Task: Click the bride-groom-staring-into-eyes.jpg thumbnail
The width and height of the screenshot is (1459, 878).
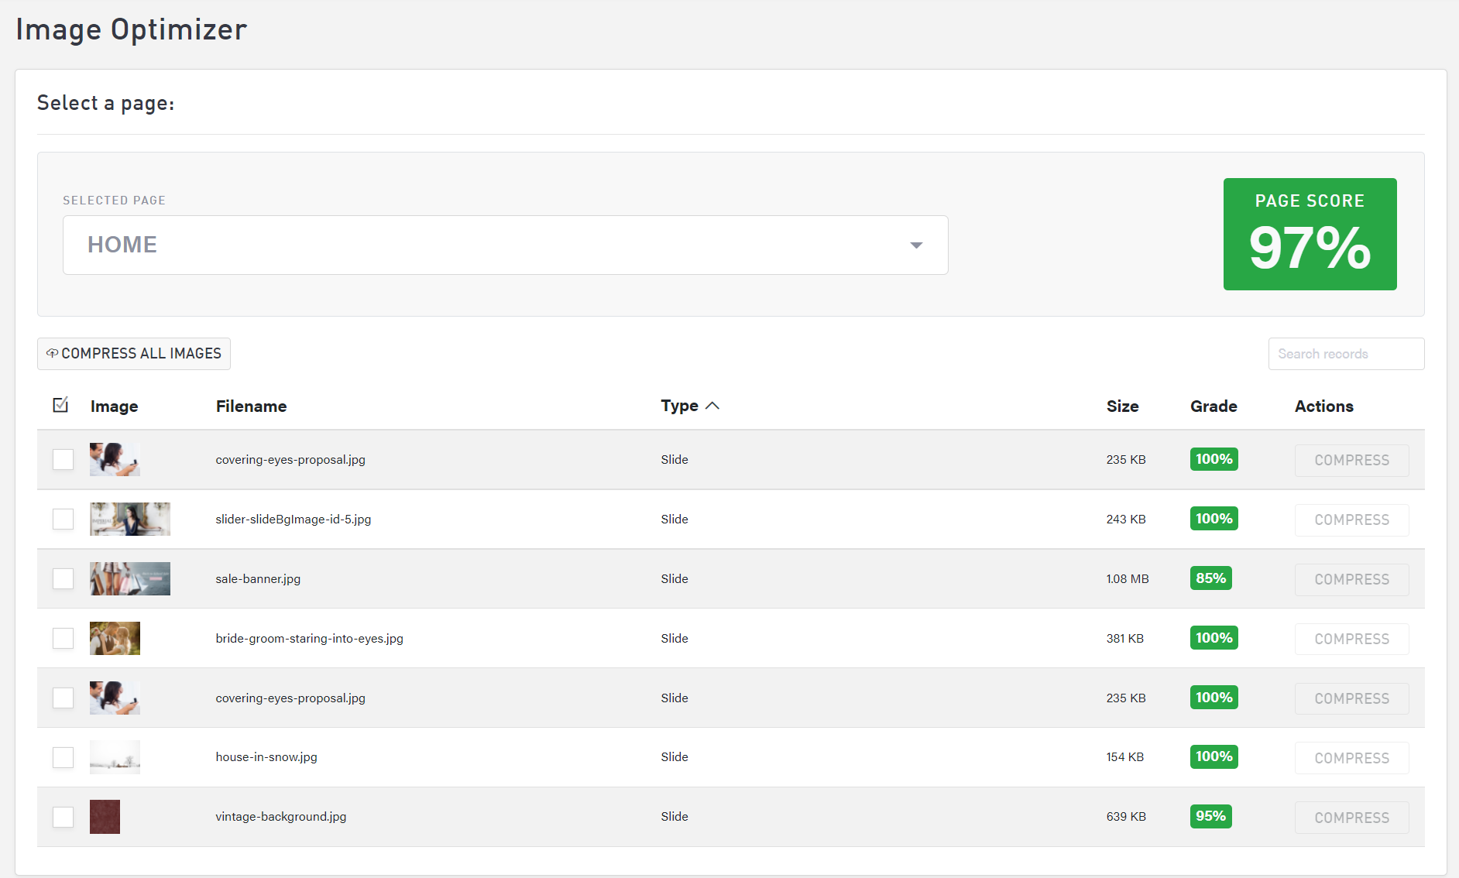Action: pyautogui.click(x=115, y=639)
